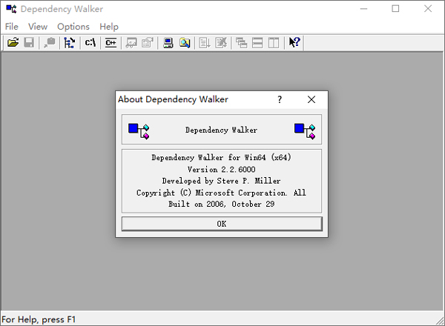Click the Cascade windows icon
Screen dimensions: 445x326
[x=242, y=43]
